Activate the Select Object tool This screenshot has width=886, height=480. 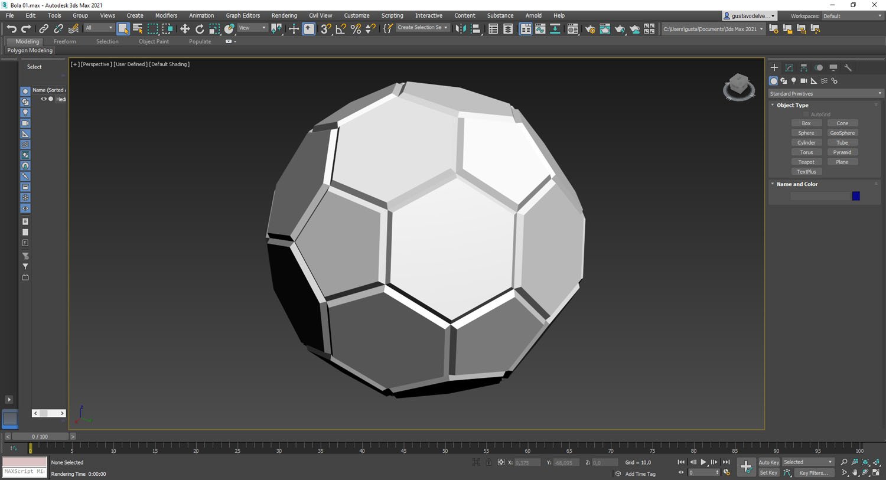[123, 28]
